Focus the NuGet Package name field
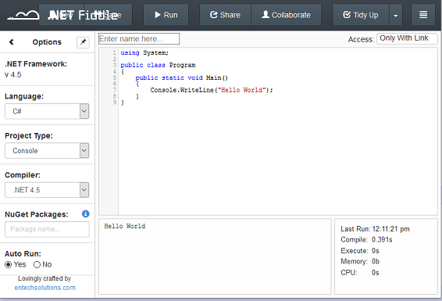442x301 pixels. (x=47, y=229)
